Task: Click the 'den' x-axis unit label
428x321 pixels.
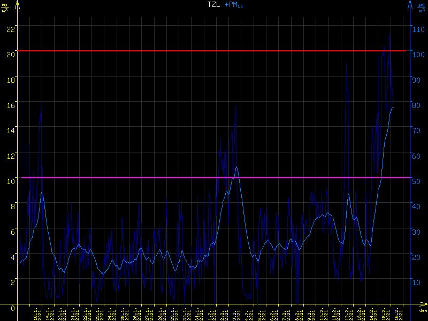Action: click(x=422, y=310)
